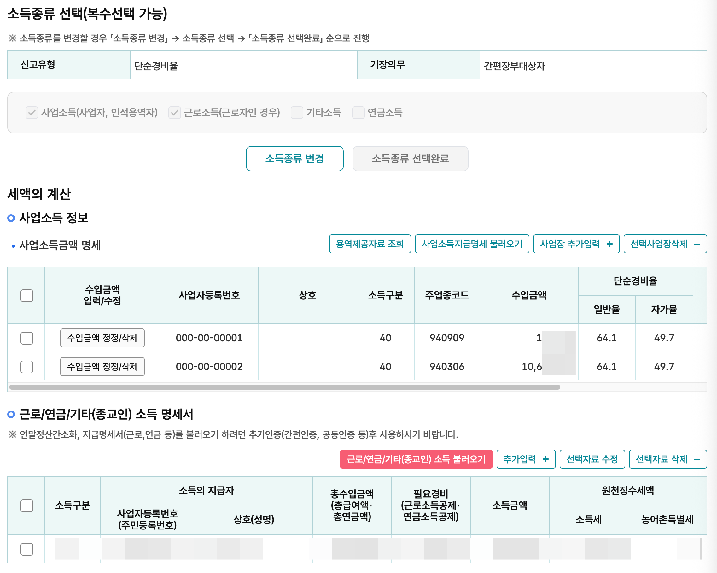Click the horizontal scrollbar under business income table
The image size is (717, 573).
[x=284, y=387]
